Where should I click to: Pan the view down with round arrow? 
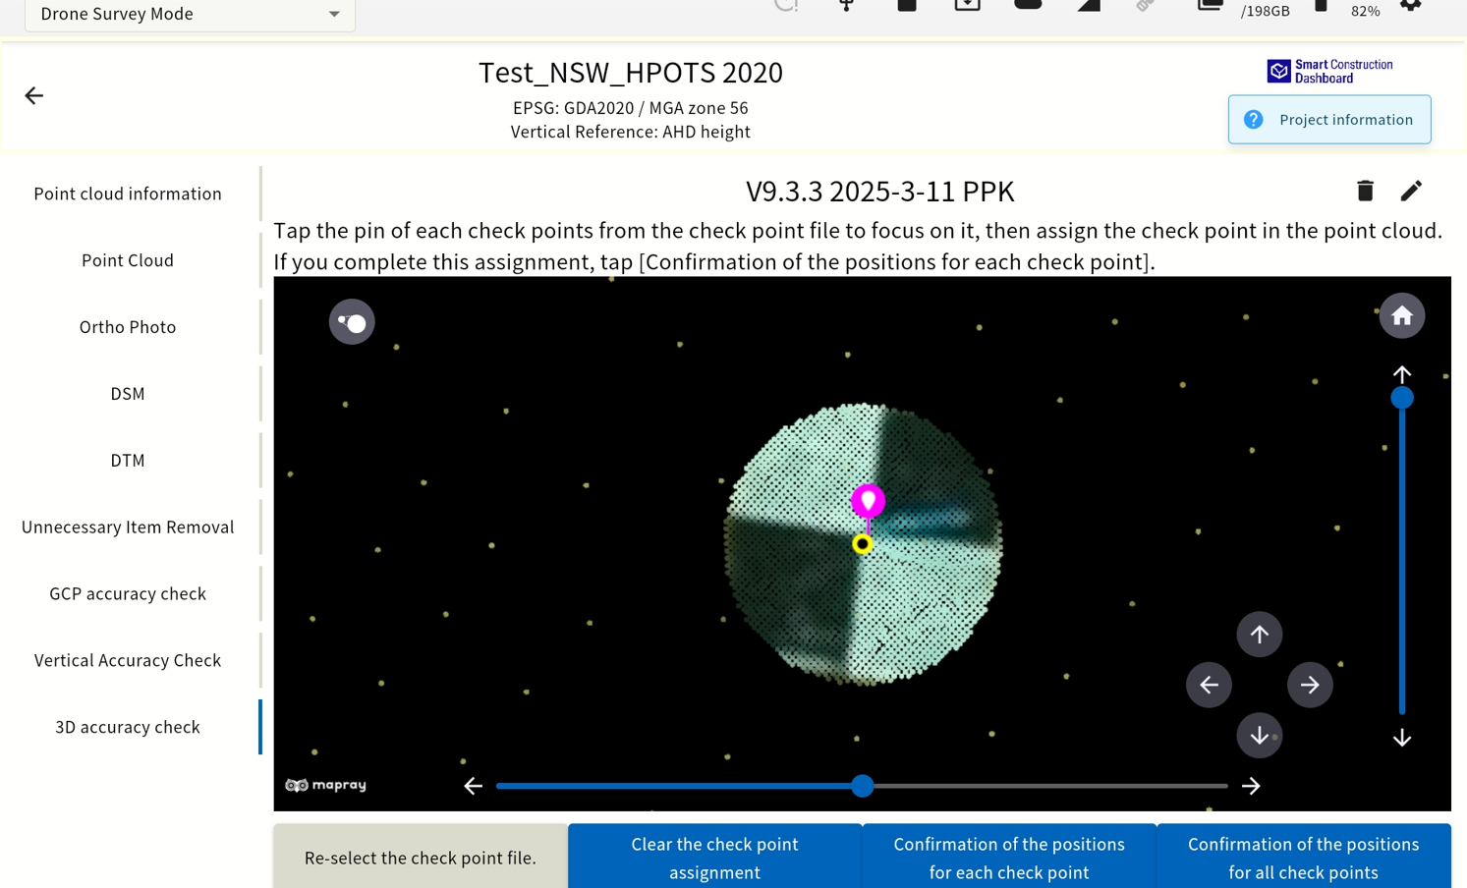(x=1259, y=736)
